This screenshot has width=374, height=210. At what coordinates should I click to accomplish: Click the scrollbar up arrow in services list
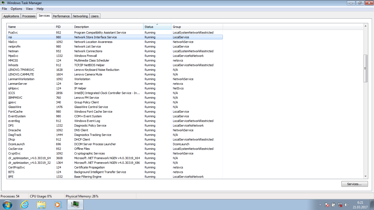coord(365,26)
